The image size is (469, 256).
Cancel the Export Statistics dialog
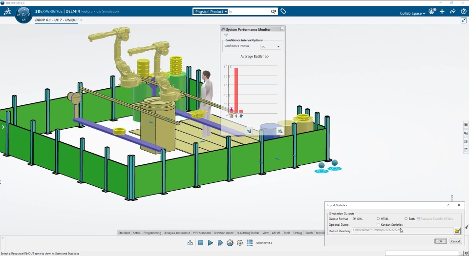(x=455, y=241)
